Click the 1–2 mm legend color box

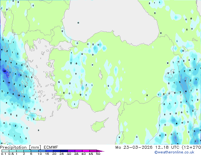coord(20,151)
